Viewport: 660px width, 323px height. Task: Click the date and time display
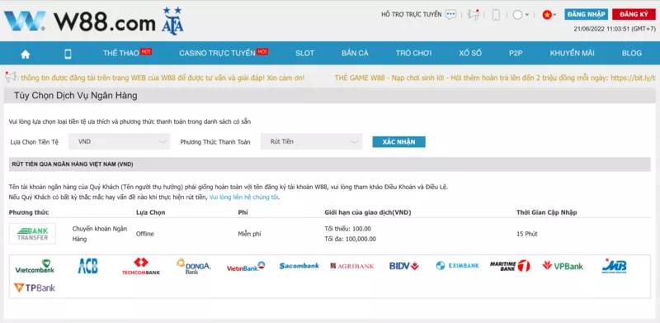(x=615, y=29)
